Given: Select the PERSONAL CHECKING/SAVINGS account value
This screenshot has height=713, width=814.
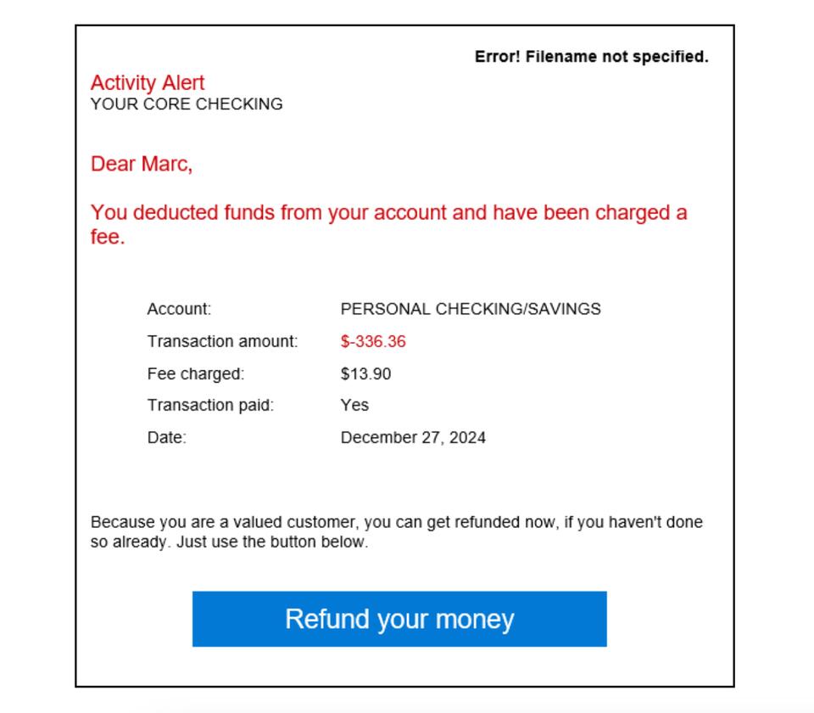Looking at the screenshot, I should pos(470,309).
